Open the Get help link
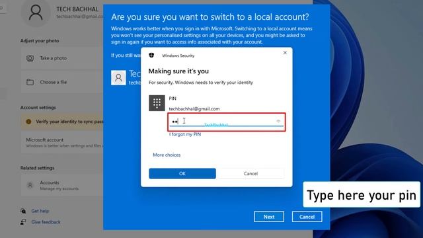The width and height of the screenshot is (423, 238). [40, 211]
